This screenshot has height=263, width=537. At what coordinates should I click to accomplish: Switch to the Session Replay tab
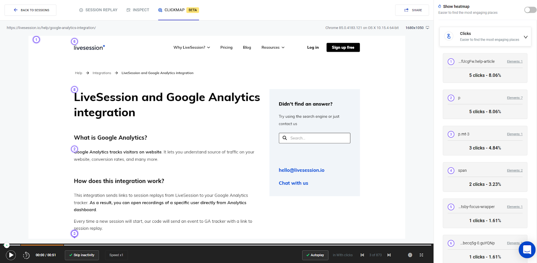(x=98, y=10)
